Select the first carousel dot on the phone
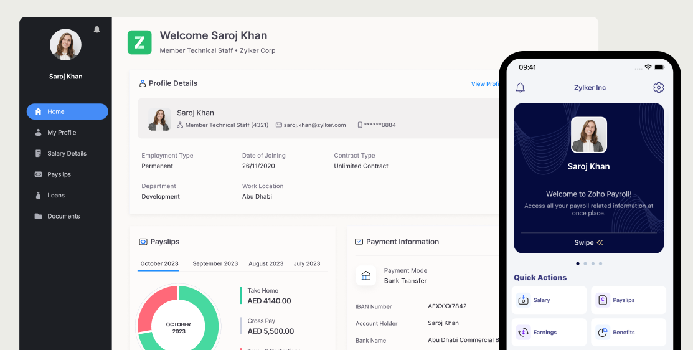The height and width of the screenshot is (350, 693). [x=578, y=263]
